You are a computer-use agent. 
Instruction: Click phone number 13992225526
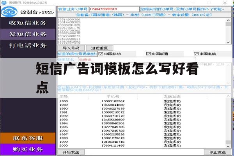pos(113,135)
